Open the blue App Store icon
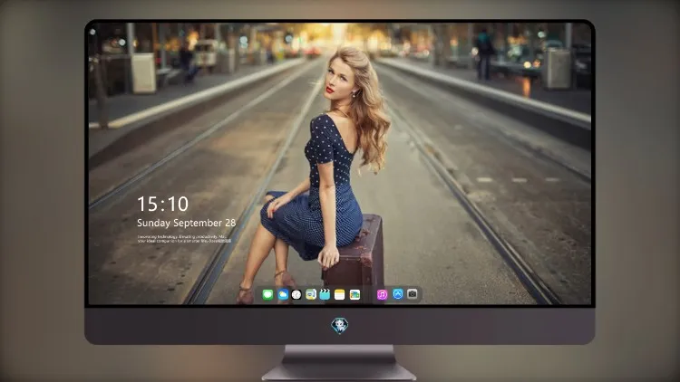Viewport: 680px width, 382px height. coord(398,294)
